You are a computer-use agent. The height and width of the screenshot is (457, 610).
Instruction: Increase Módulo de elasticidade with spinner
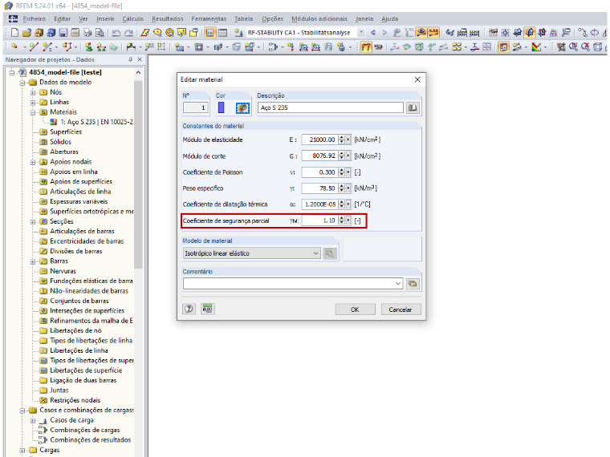tap(341, 138)
